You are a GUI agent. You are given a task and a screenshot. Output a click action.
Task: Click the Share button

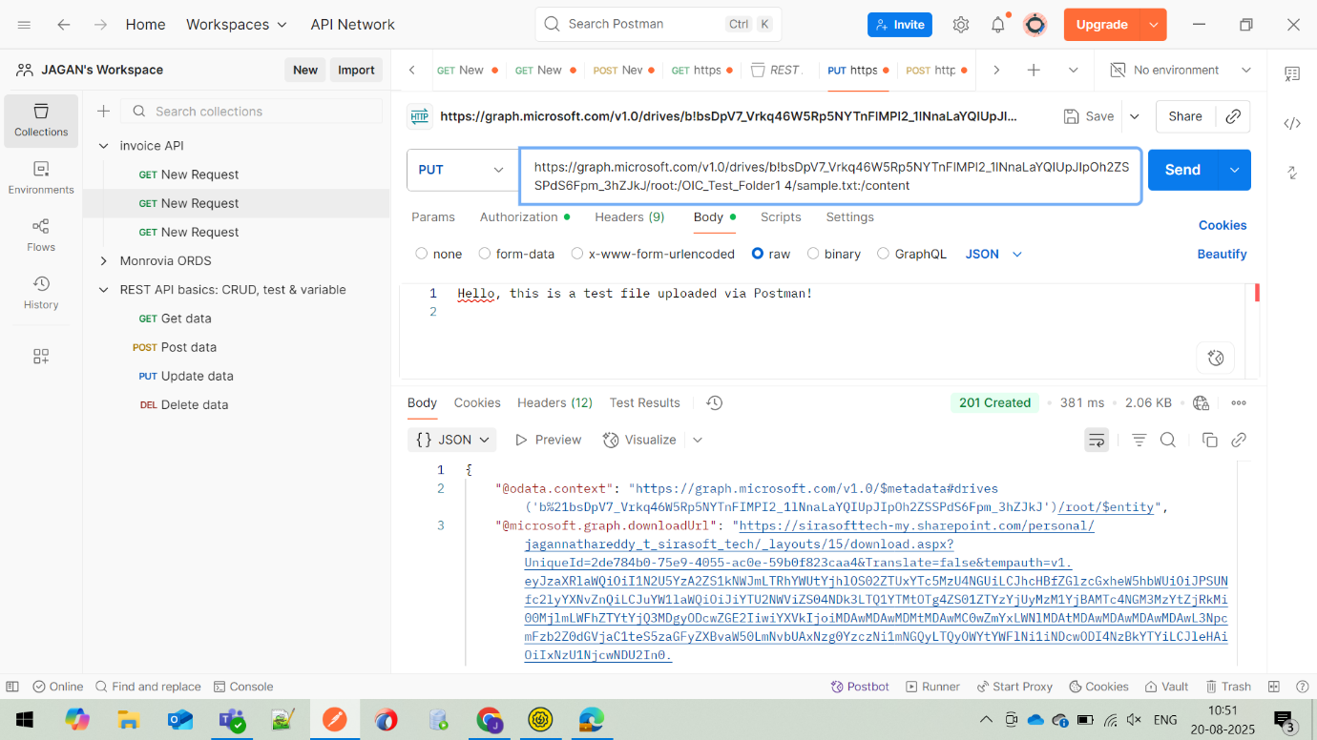tap(1185, 116)
